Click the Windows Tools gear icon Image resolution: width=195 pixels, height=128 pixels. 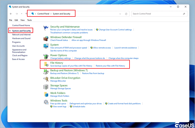pos(46,102)
